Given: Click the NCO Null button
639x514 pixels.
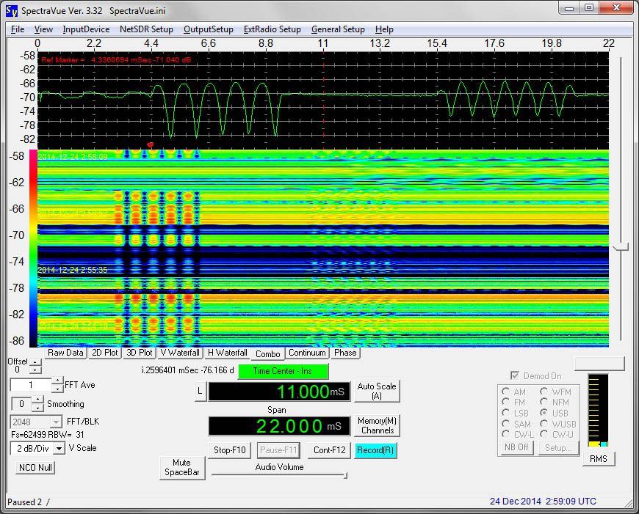Looking at the screenshot, I should click(35, 468).
